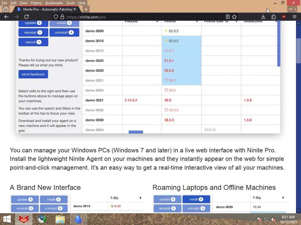Open the Tools menu

point(70,3)
